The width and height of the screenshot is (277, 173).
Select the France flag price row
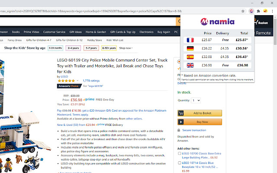[217, 40]
